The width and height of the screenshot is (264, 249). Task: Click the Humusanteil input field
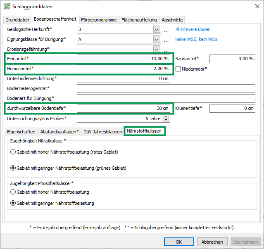(x=123, y=69)
